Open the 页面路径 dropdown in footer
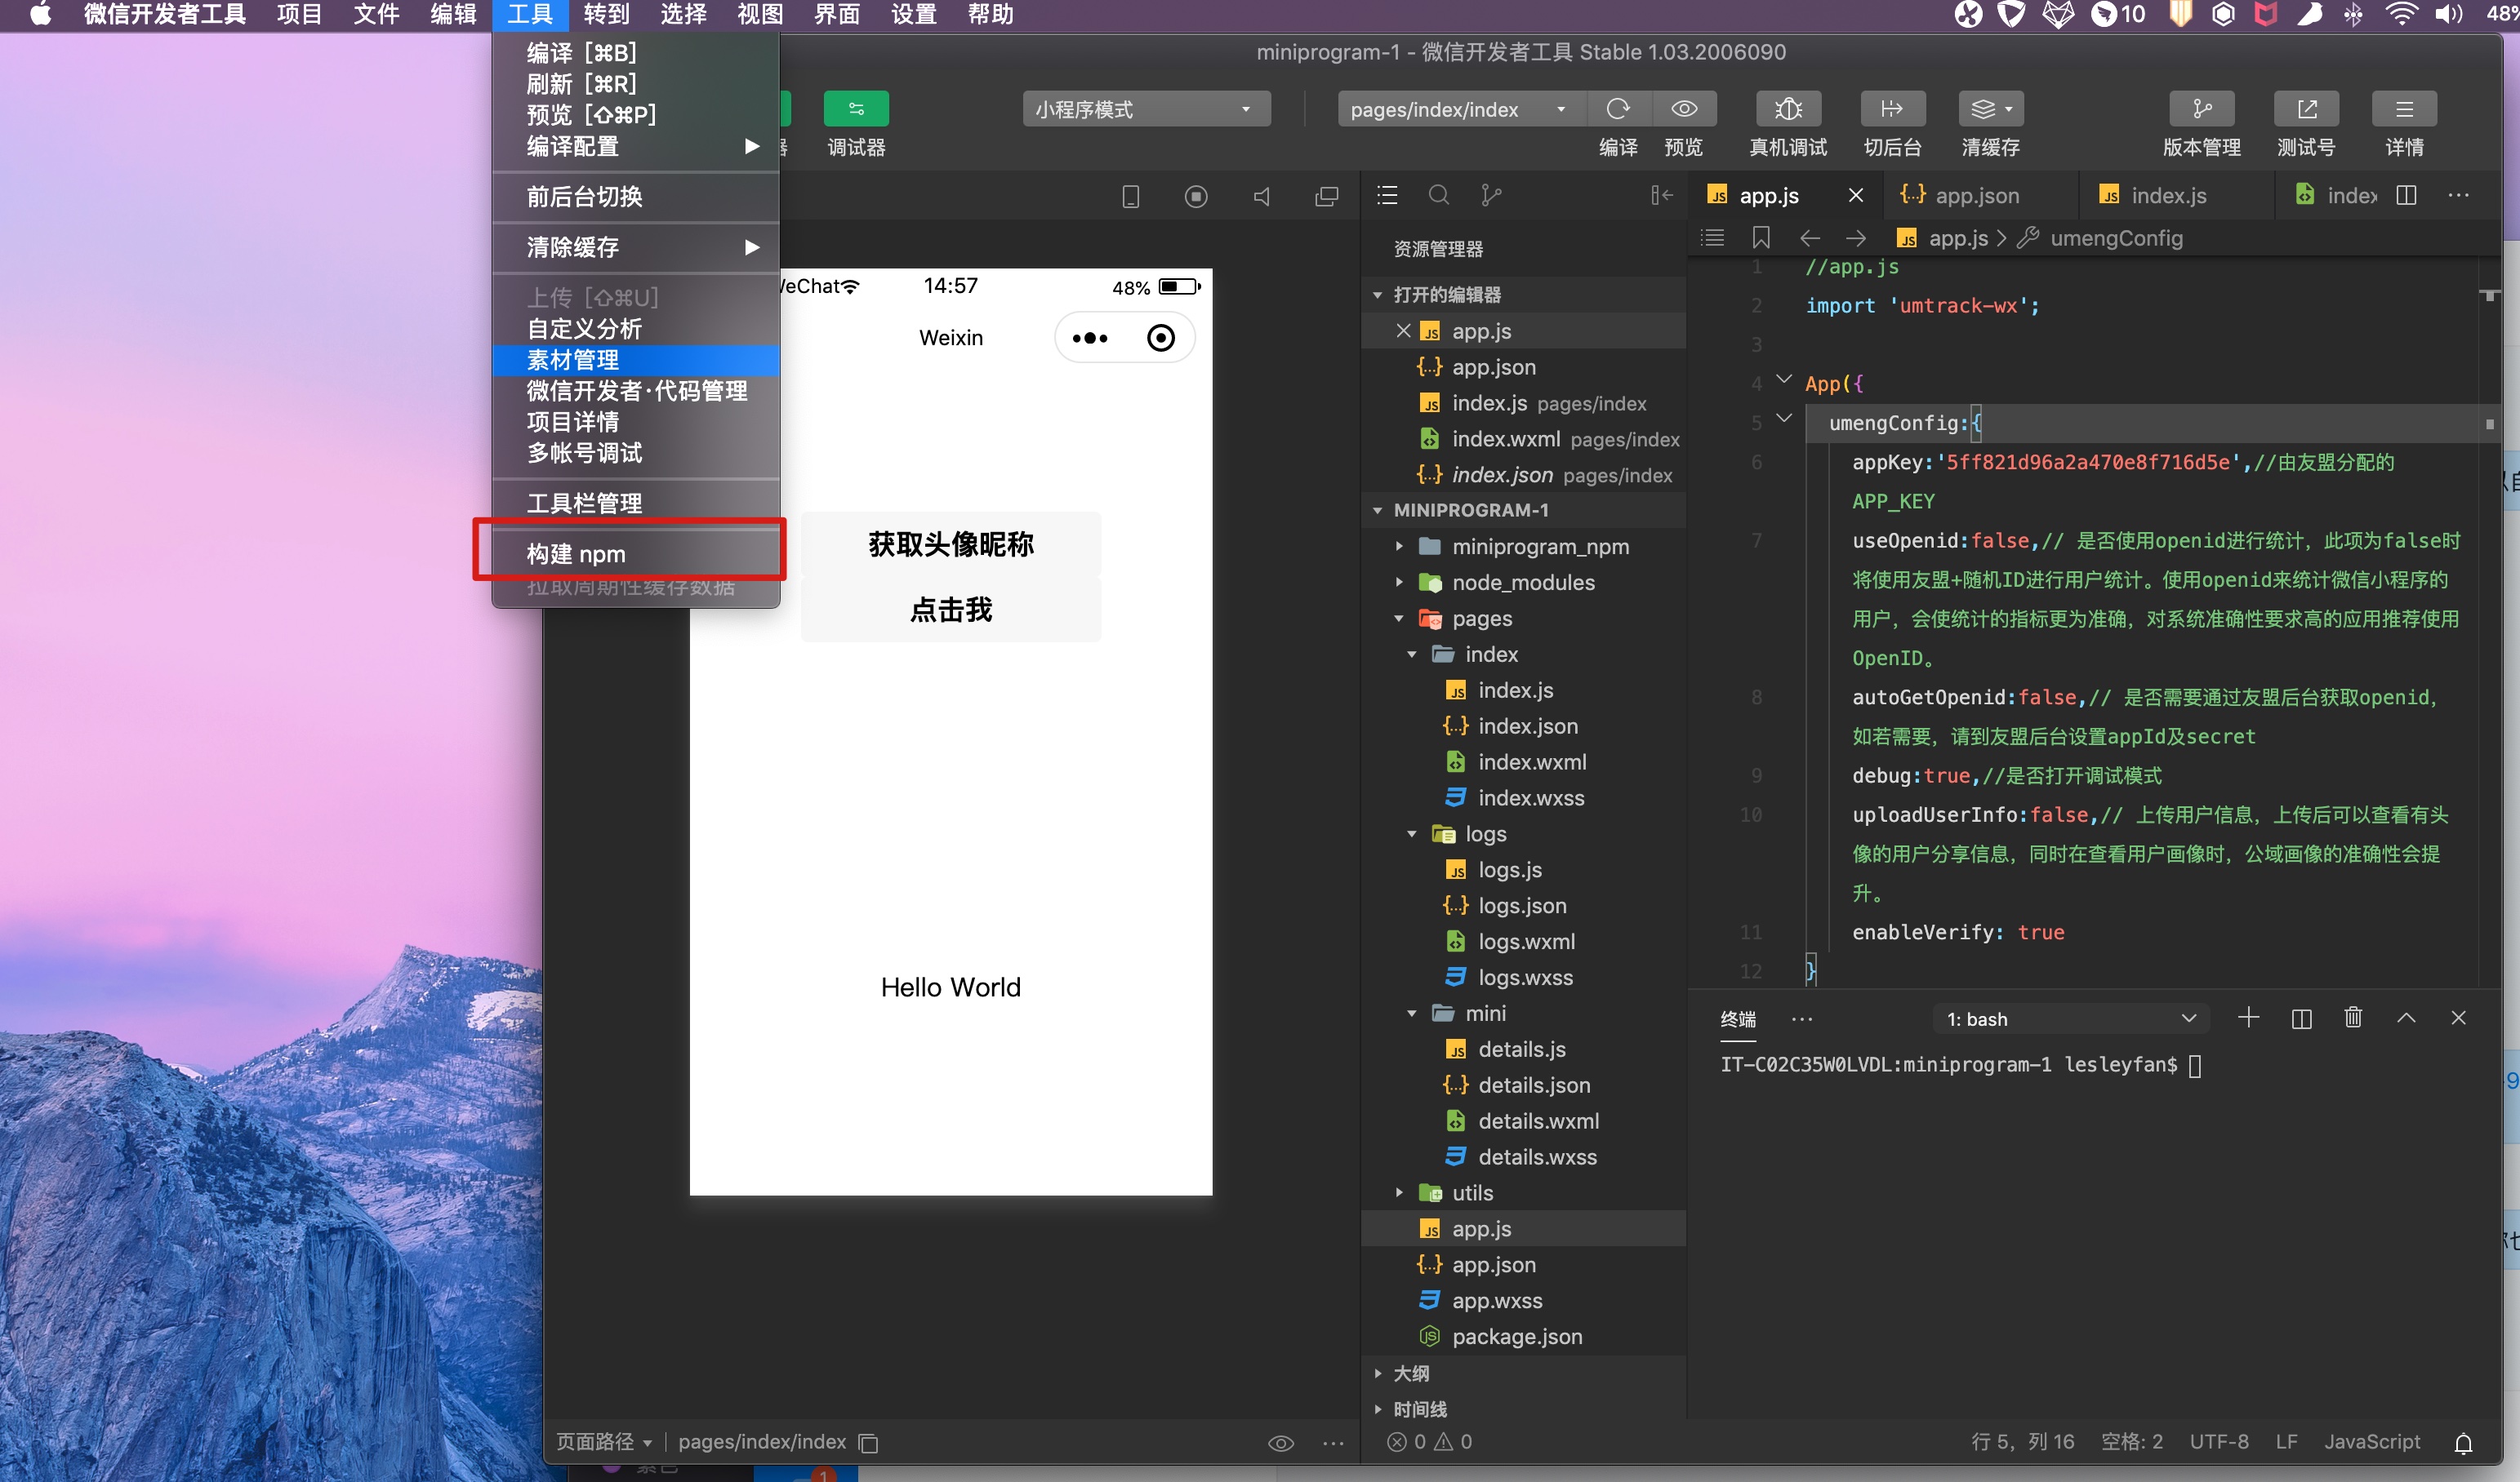This screenshot has height=1482, width=2520. 604,1442
